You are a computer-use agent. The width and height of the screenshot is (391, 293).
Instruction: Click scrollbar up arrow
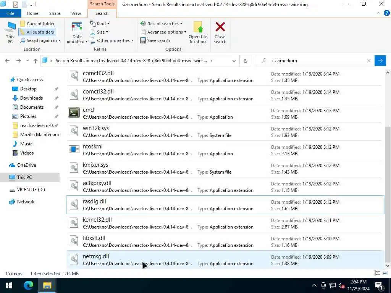(388, 73)
